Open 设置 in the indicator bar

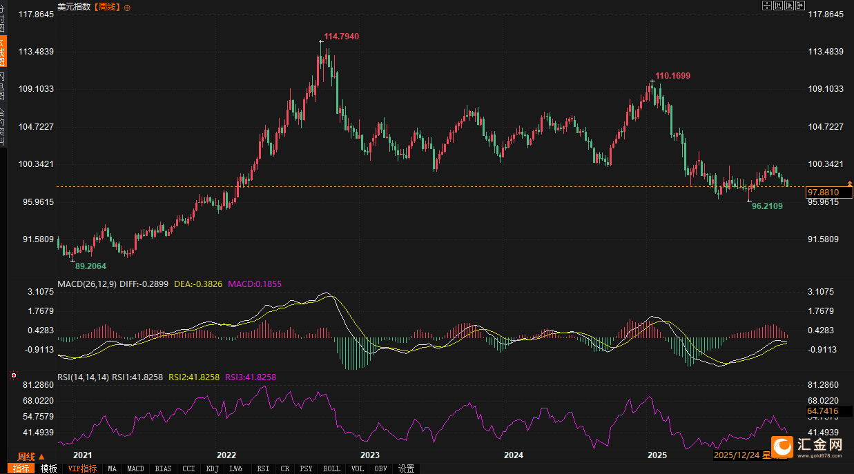tap(407, 468)
